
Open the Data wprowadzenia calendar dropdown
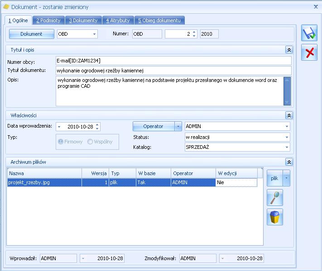point(59,127)
